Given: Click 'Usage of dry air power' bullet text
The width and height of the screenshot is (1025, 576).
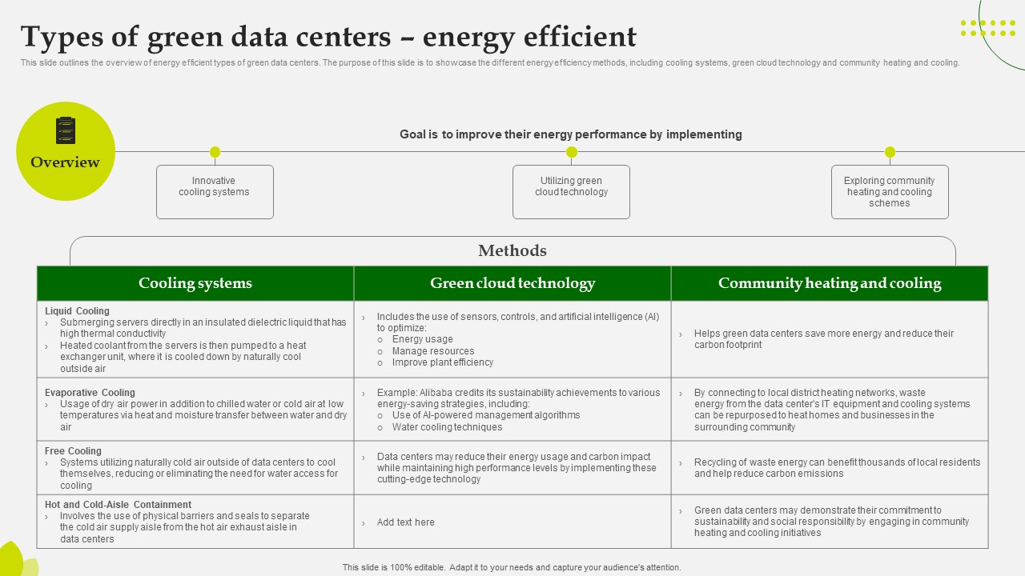Looking at the screenshot, I should pyautogui.click(x=203, y=415).
